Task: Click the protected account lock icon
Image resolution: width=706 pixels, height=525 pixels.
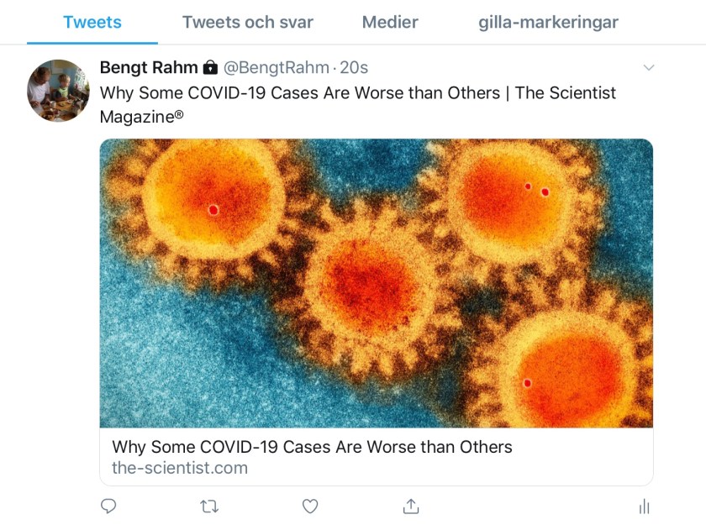Action: pyautogui.click(x=211, y=68)
